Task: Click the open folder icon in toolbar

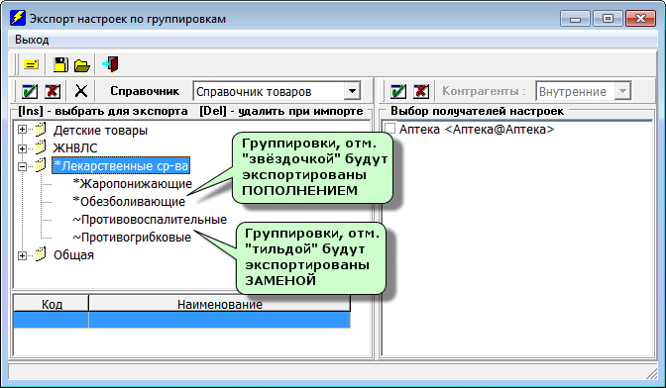Action: 81,65
